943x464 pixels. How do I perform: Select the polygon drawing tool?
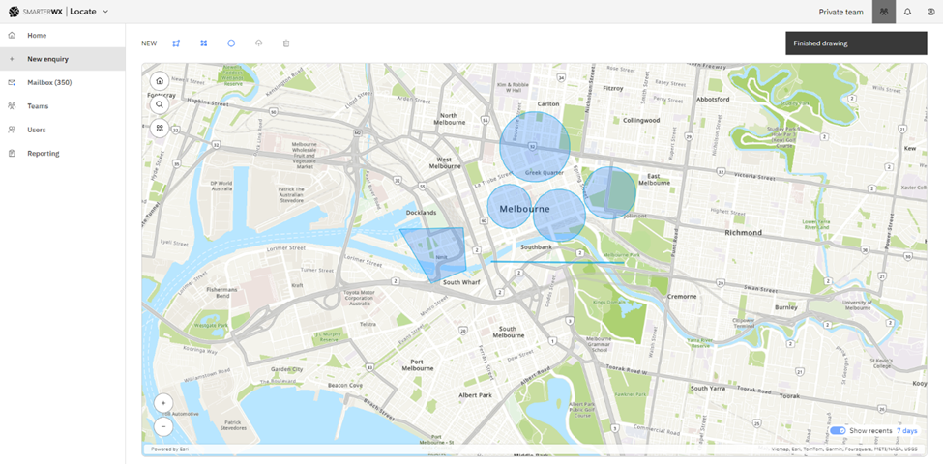point(176,43)
